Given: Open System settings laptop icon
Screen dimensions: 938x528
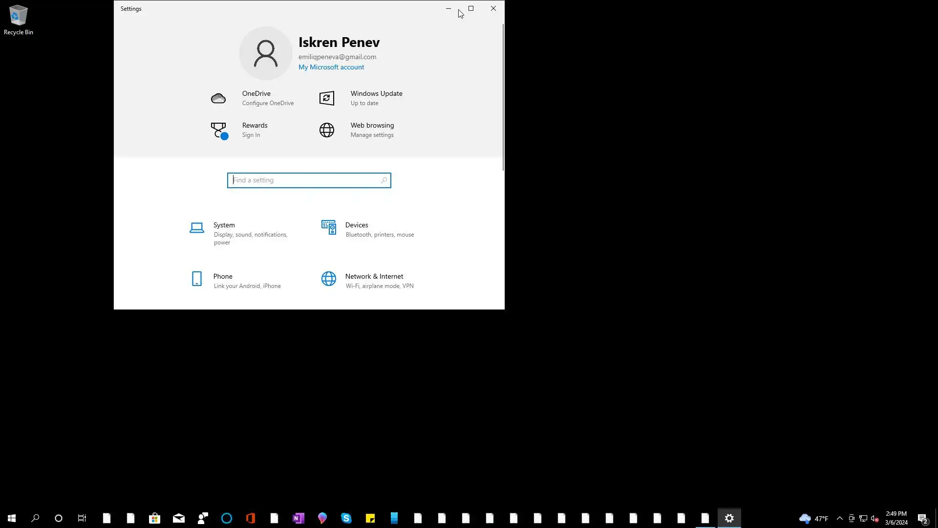Looking at the screenshot, I should click(x=197, y=228).
